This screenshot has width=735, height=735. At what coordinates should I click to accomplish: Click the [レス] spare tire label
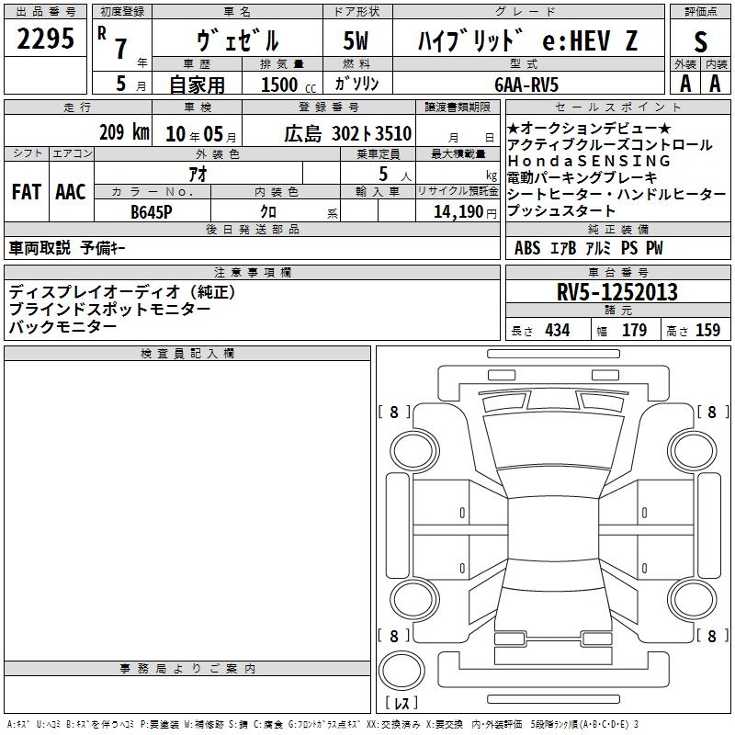pyautogui.click(x=401, y=703)
